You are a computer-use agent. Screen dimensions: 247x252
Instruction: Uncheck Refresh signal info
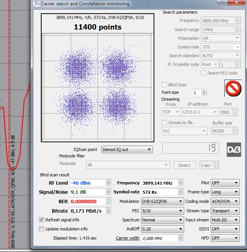[41, 220]
